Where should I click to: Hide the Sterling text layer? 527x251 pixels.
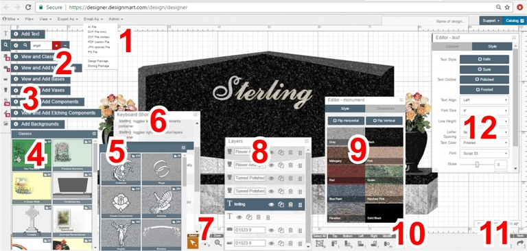271,204
